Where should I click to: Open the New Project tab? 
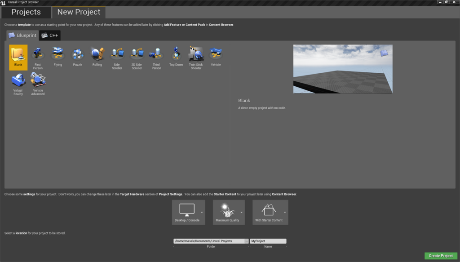point(79,12)
